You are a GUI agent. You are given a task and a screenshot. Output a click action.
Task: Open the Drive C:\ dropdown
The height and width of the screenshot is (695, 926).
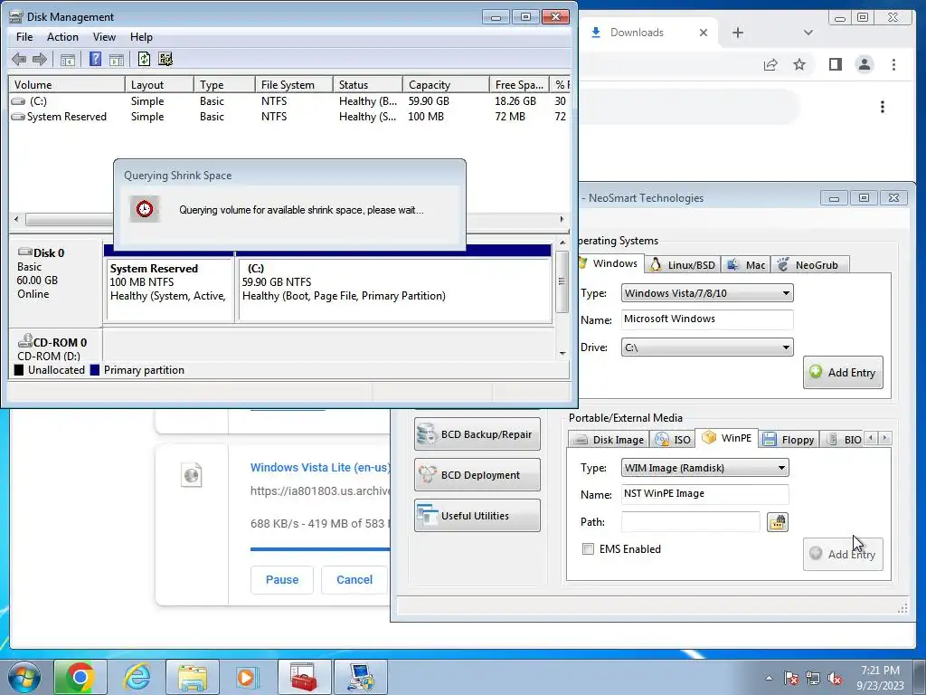[x=707, y=347]
